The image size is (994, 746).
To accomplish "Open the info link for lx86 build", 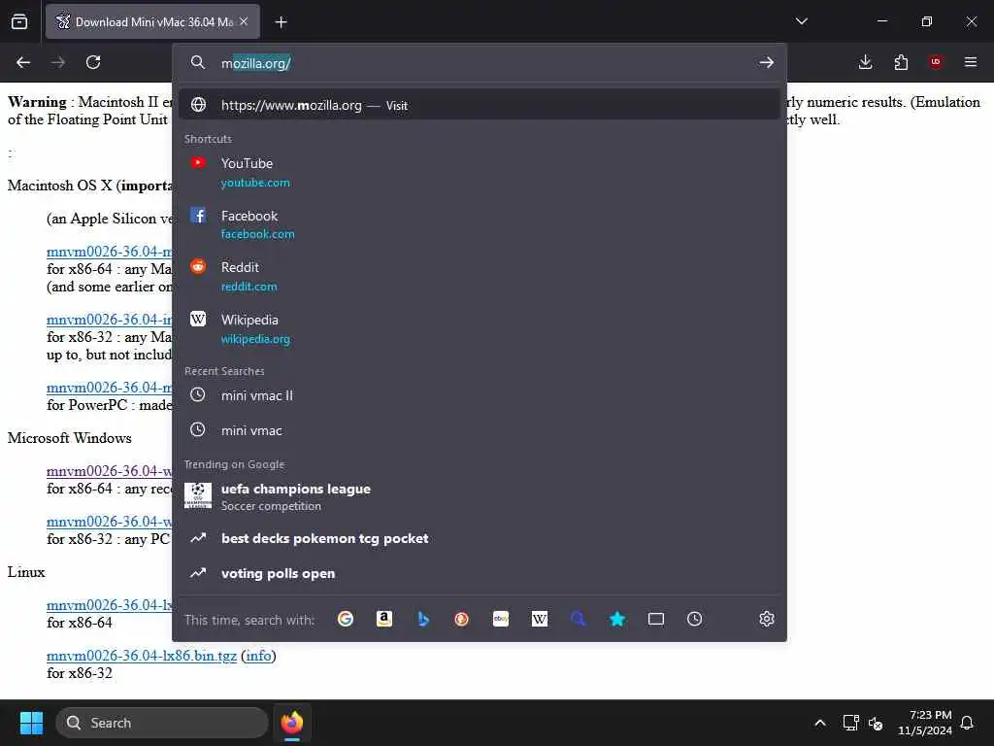I will (x=258, y=656).
